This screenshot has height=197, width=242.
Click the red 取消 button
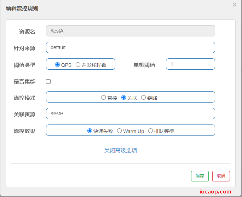click(x=221, y=176)
